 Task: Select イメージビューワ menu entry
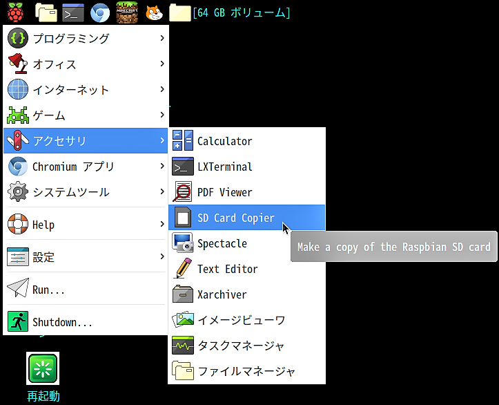[x=246, y=320]
